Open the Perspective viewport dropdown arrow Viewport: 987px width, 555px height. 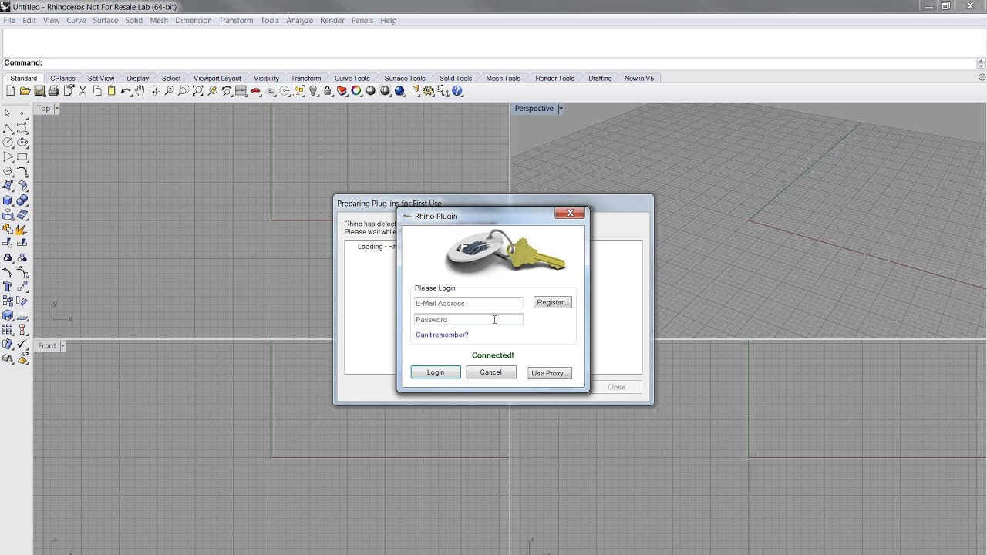pos(561,109)
